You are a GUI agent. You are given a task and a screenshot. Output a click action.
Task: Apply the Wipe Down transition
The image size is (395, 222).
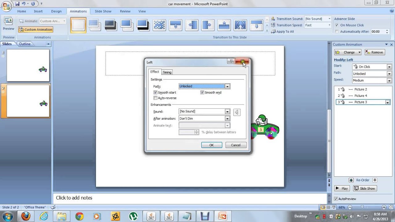[175, 25]
